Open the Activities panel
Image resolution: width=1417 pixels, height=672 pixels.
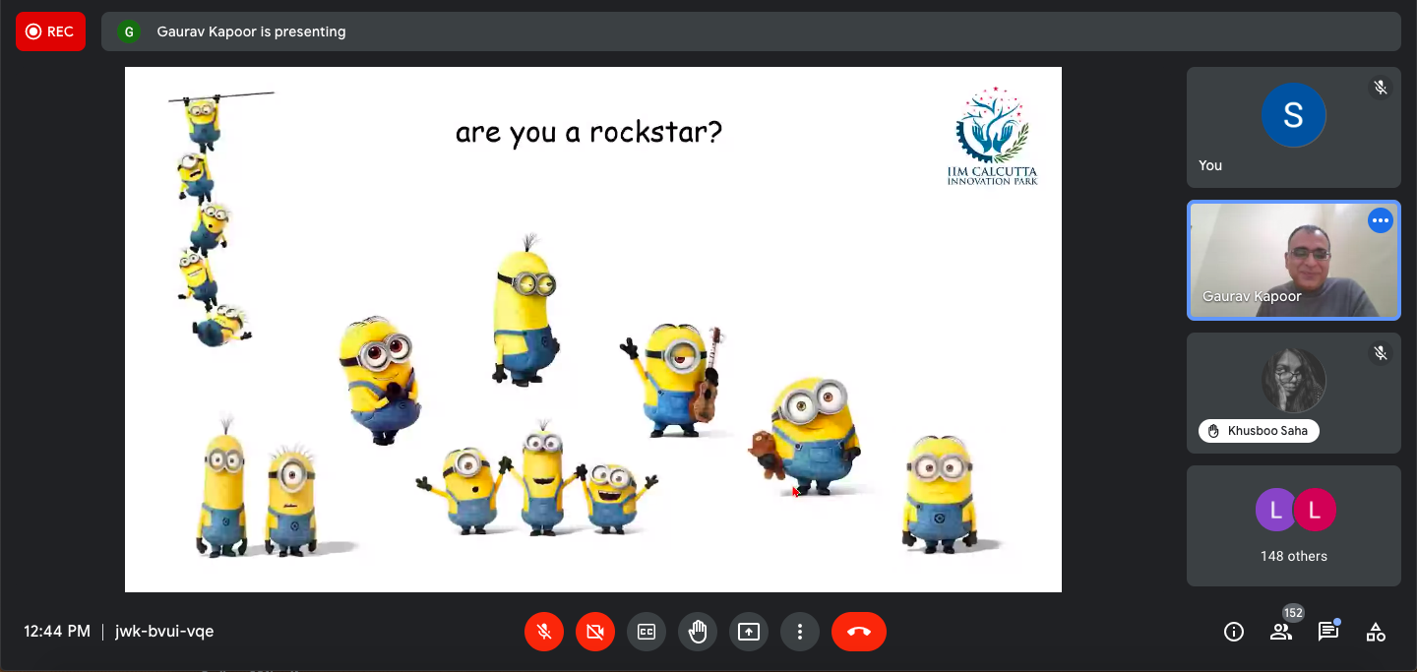[1376, 632]
